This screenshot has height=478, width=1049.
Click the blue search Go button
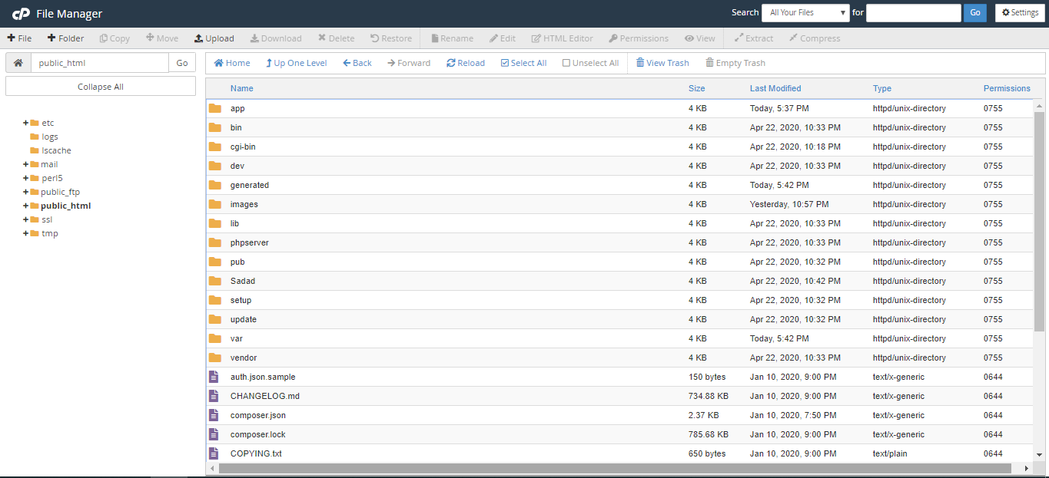(x=974, y=13)
